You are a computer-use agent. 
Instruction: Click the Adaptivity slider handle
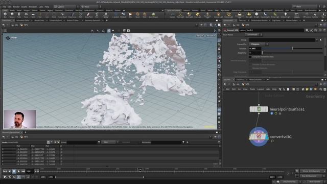(x=262, y=53)
